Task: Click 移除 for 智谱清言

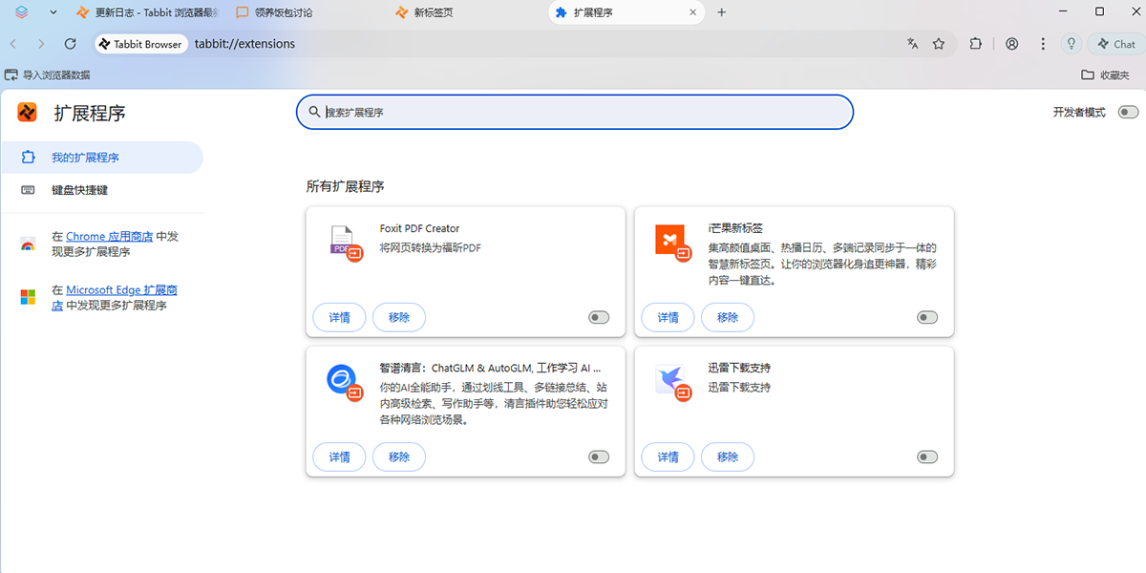Action: [x=399, y=457]
